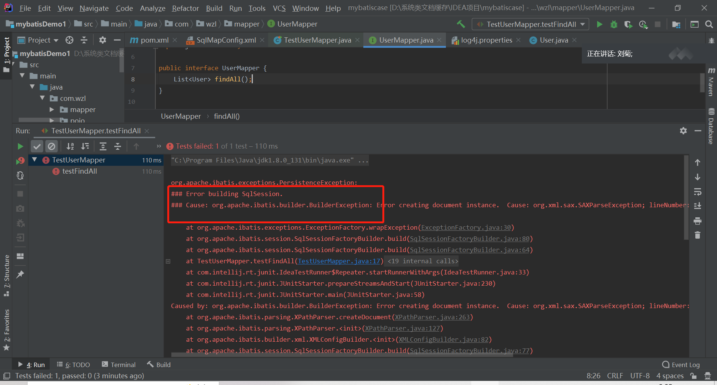The height and width of the screenshot is (385, 717).
Task: Clear all console output trash icon
Action: pos(698,235)
